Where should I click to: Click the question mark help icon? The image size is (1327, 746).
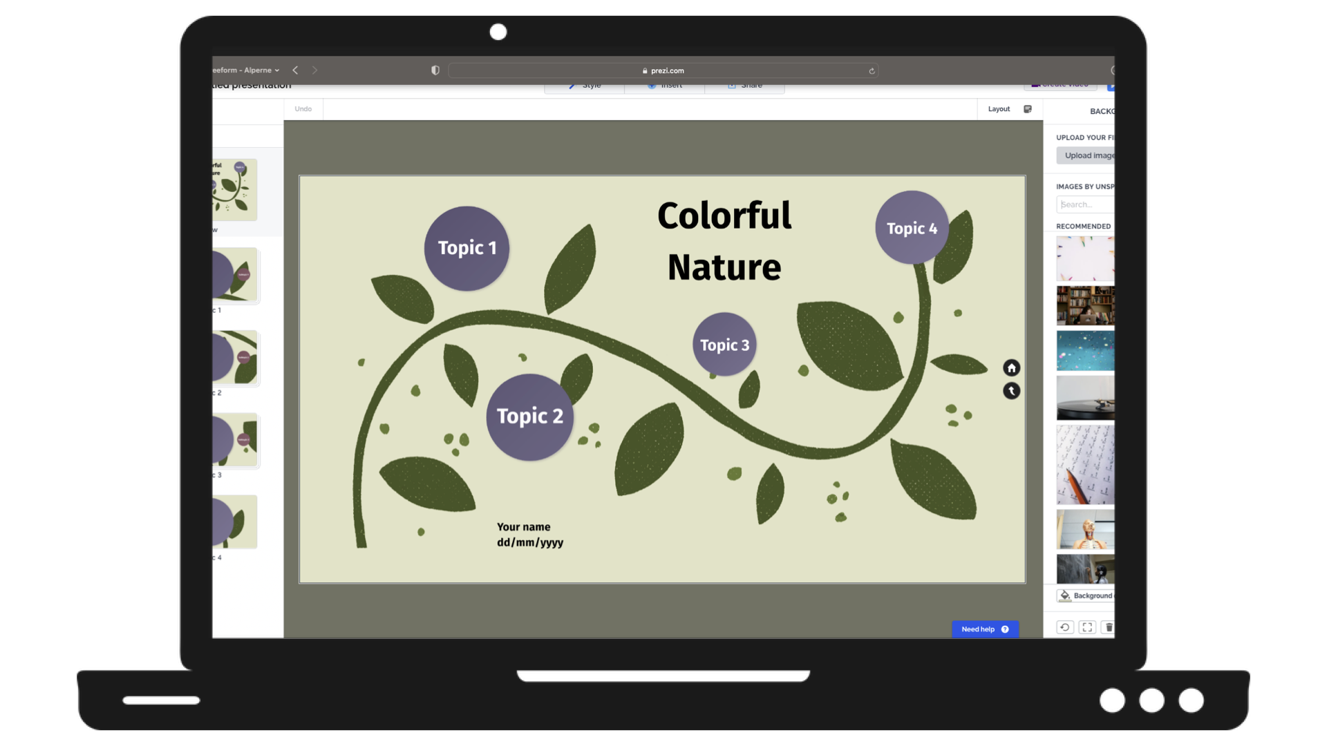(1005, 629)
